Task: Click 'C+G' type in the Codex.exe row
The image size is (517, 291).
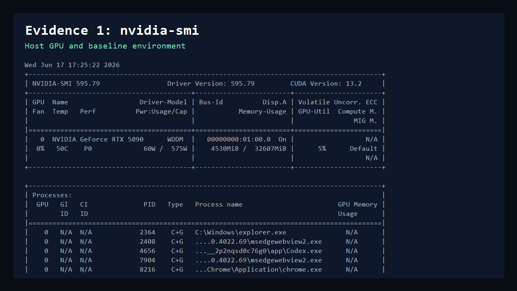Action: pyautogui.click(x=177, y=251)
